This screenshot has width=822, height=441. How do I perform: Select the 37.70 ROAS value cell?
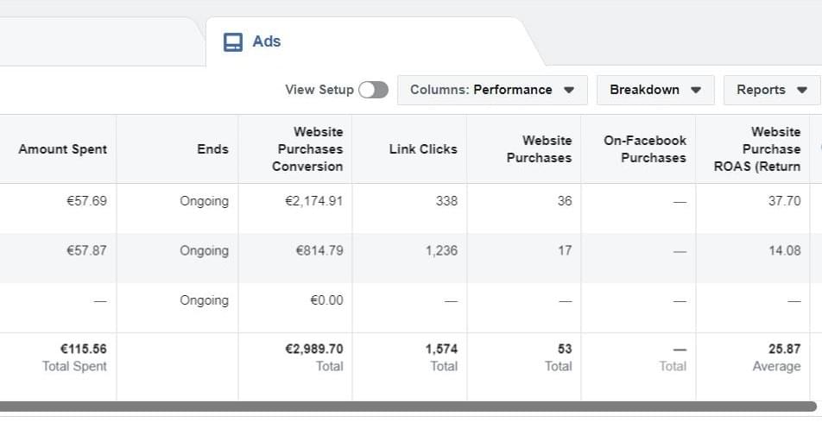coord(784,201)
